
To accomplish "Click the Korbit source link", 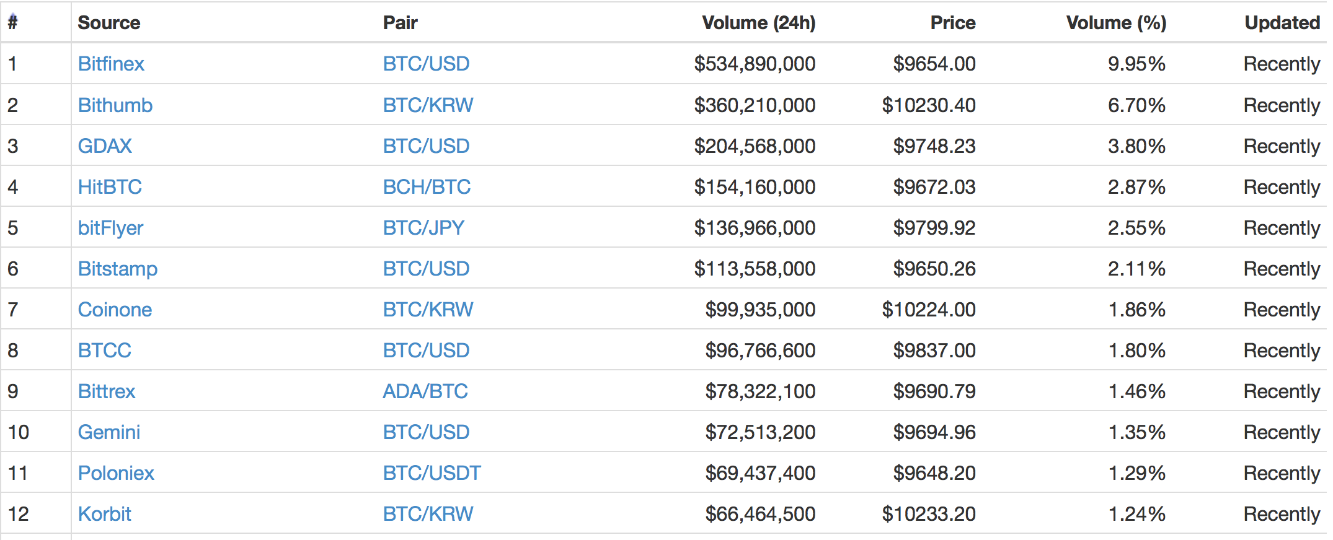I will 105,514.
